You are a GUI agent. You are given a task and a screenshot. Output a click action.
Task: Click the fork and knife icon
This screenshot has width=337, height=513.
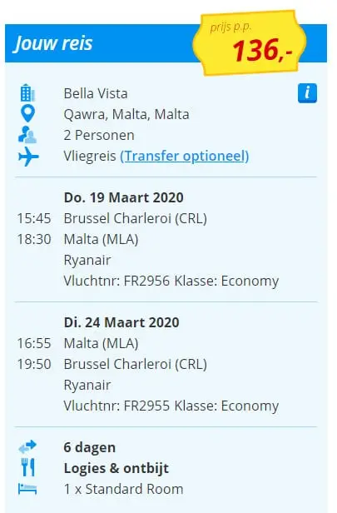[x=28, y=467]
